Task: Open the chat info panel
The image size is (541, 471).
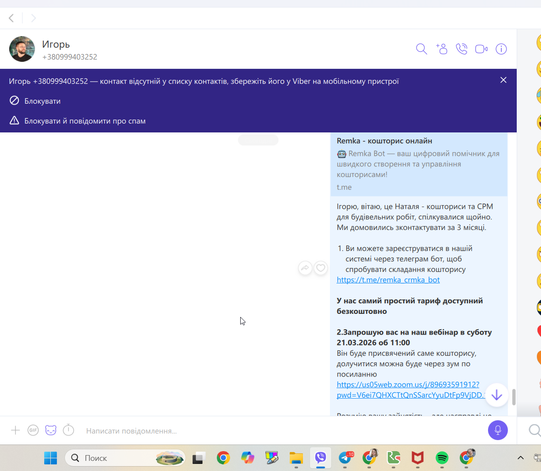Action: [501, 49]
